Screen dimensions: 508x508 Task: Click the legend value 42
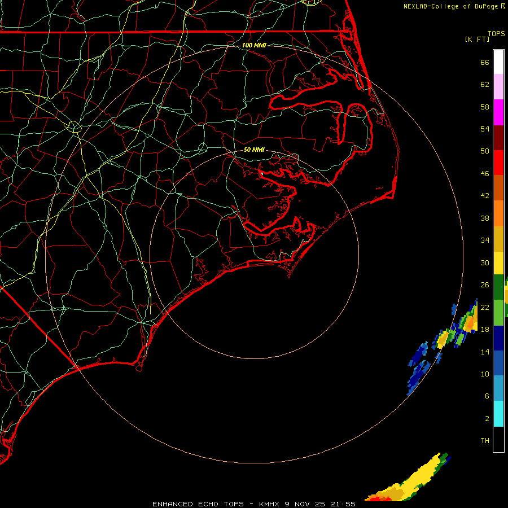(x=485, y=196)
